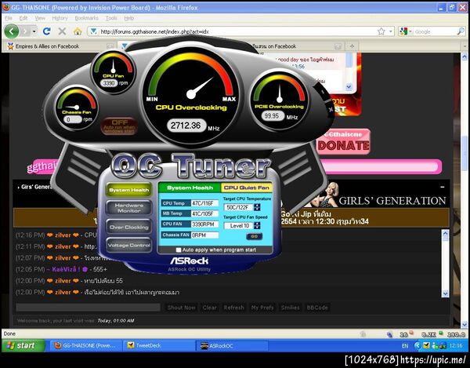Adjust Target CPU Temperature stepper arrows

click(257, 207)
